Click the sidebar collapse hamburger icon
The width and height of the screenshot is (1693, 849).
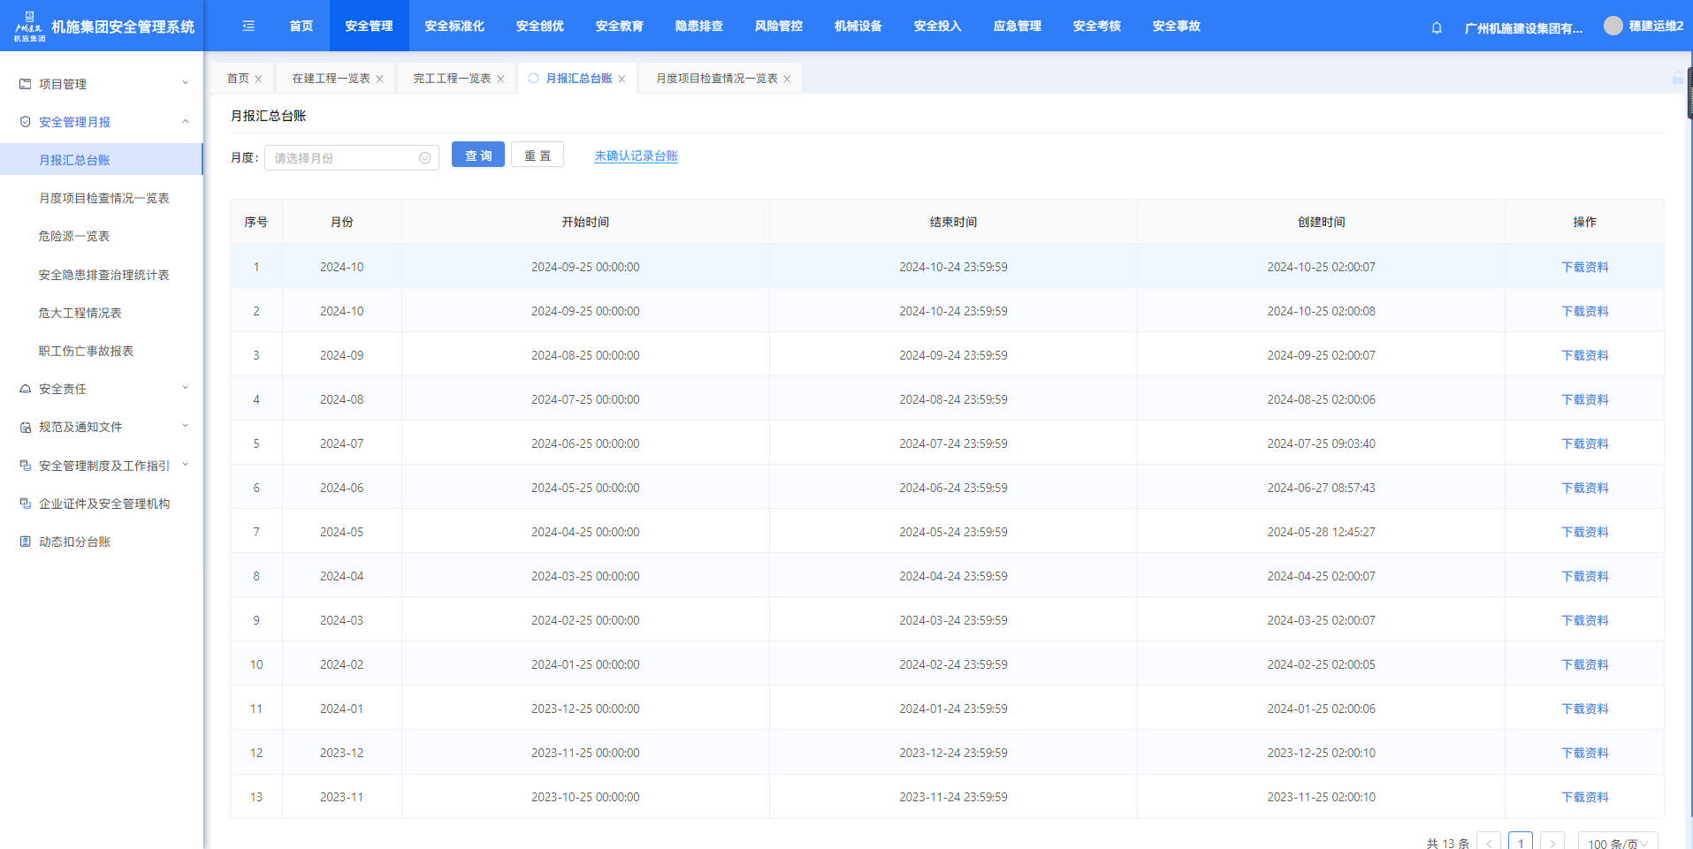click(248, 27)
